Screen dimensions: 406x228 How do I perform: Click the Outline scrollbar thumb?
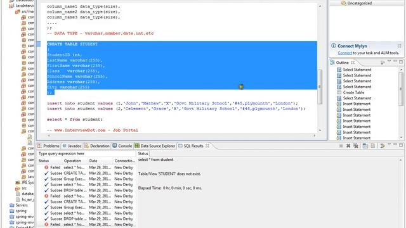point(401,89)
